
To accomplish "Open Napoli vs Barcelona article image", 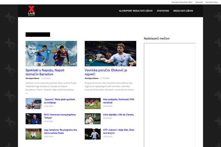I will coord(51,53).
